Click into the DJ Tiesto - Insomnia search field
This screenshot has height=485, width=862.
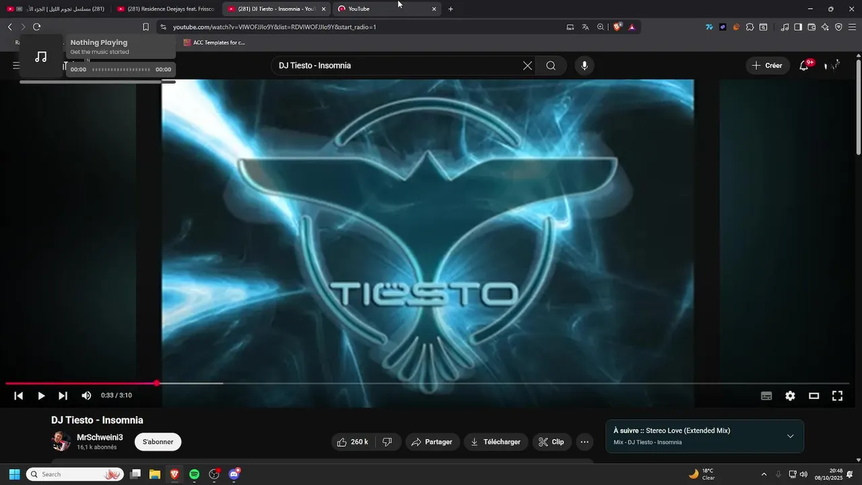point(397,65)
